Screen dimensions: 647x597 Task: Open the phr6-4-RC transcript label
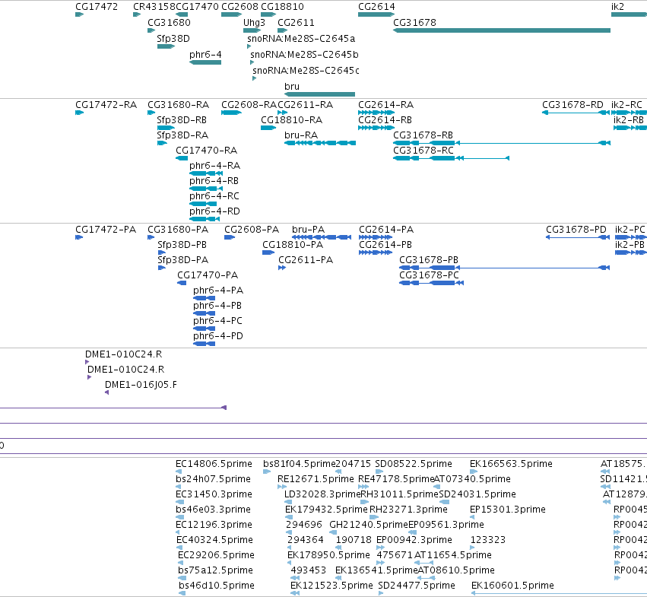pyautogui.click(x=214, y=196)
